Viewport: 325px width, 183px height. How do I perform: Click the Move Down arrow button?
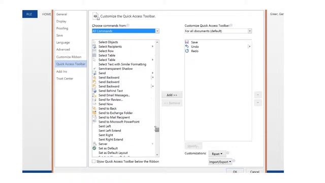(x=258, y=103)
